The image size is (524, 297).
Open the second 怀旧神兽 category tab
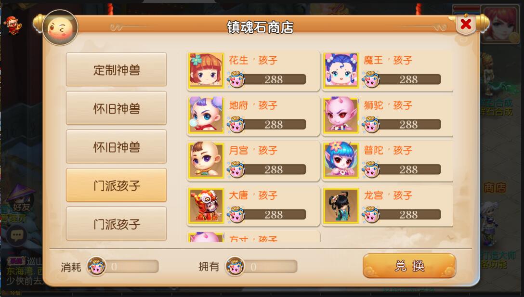(116, 147)
